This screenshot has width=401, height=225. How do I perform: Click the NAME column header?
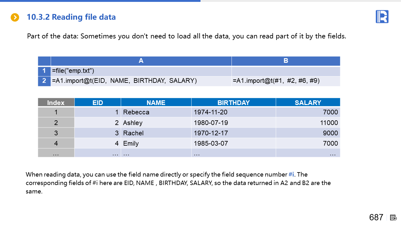tap(156, 102)
